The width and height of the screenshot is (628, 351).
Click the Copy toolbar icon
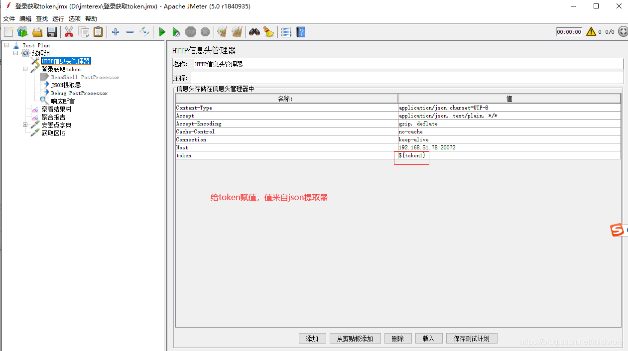coord(84,32)
